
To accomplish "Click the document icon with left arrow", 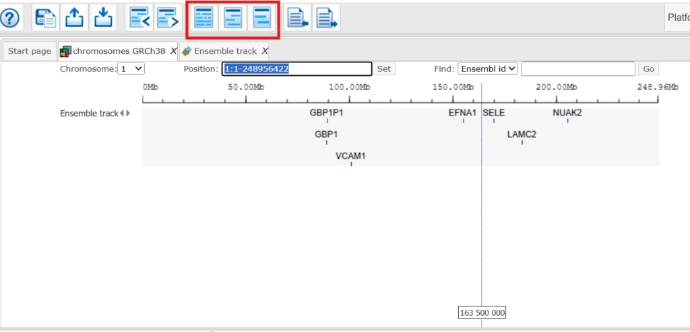I will point(297,17).
